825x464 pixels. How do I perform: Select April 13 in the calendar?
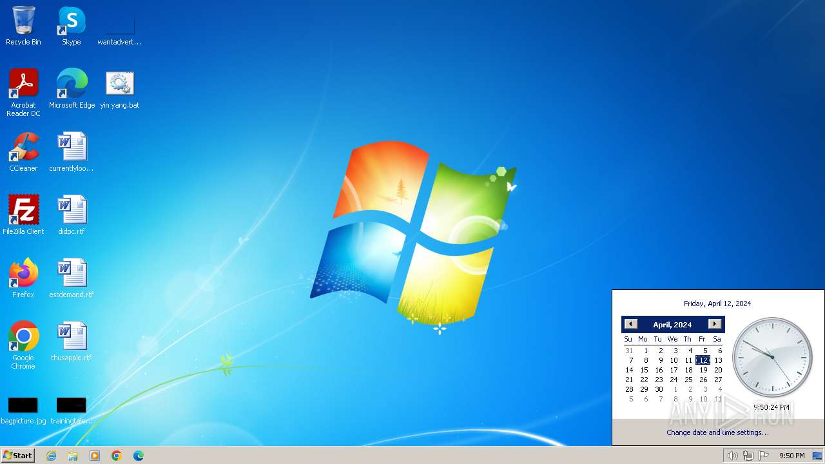pos(718,360)
